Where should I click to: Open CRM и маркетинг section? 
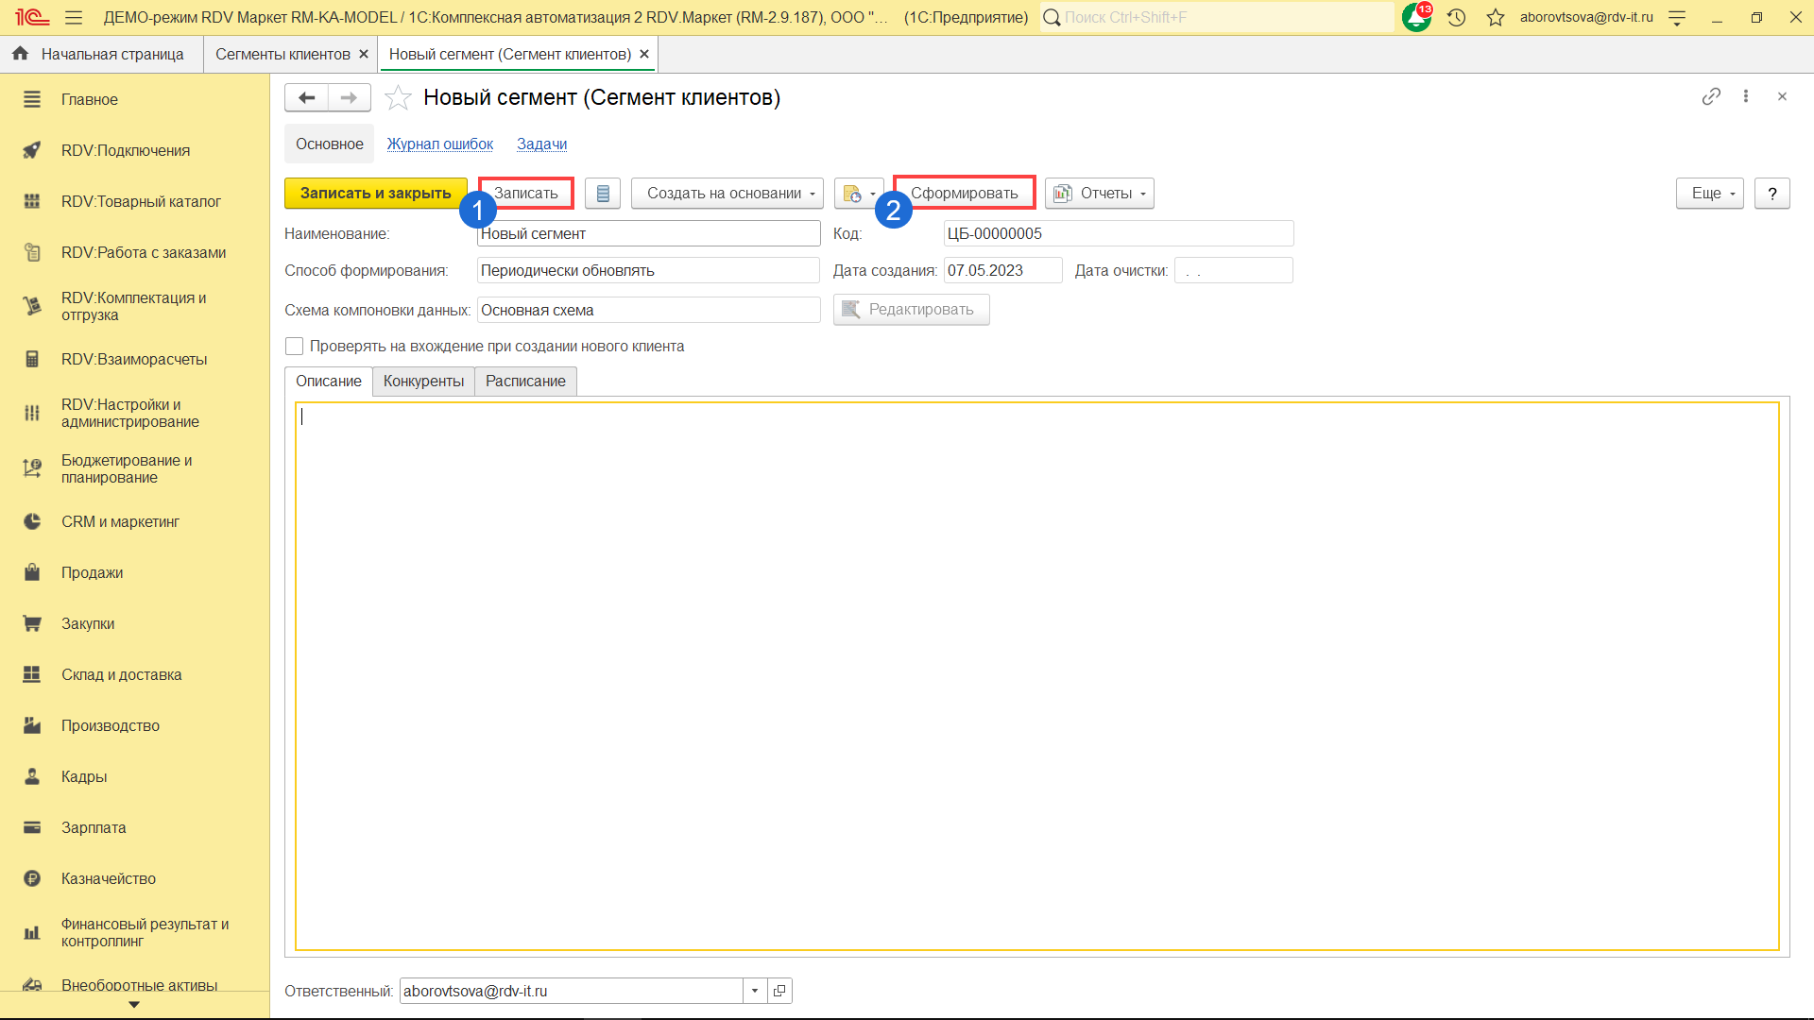coord(120,522)
